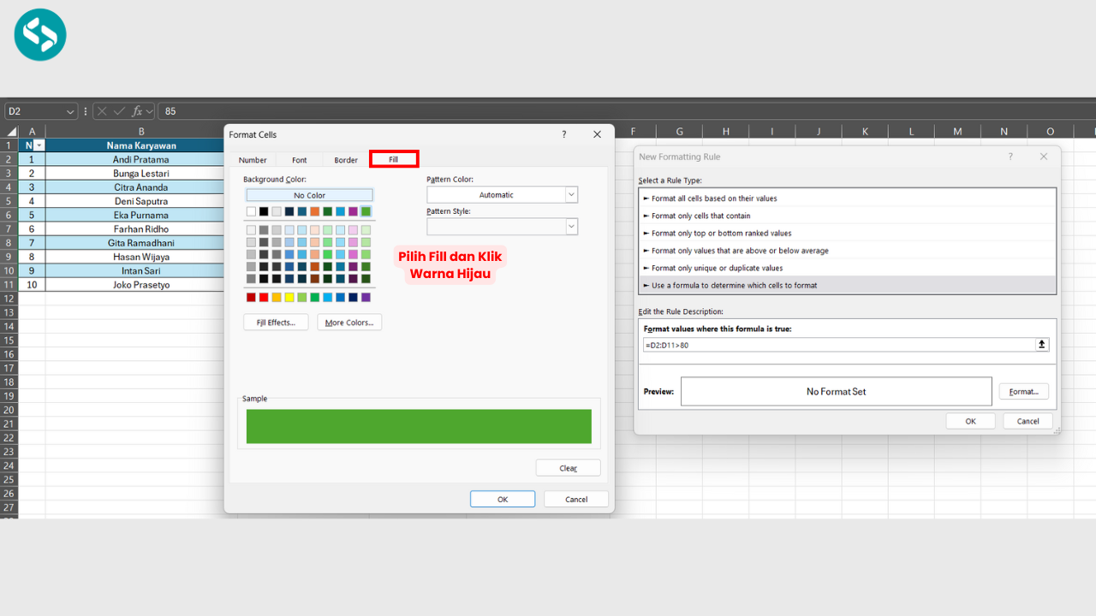
Task: Select rule type 'Format only cells that contain'
Action: tap(702, 216)
